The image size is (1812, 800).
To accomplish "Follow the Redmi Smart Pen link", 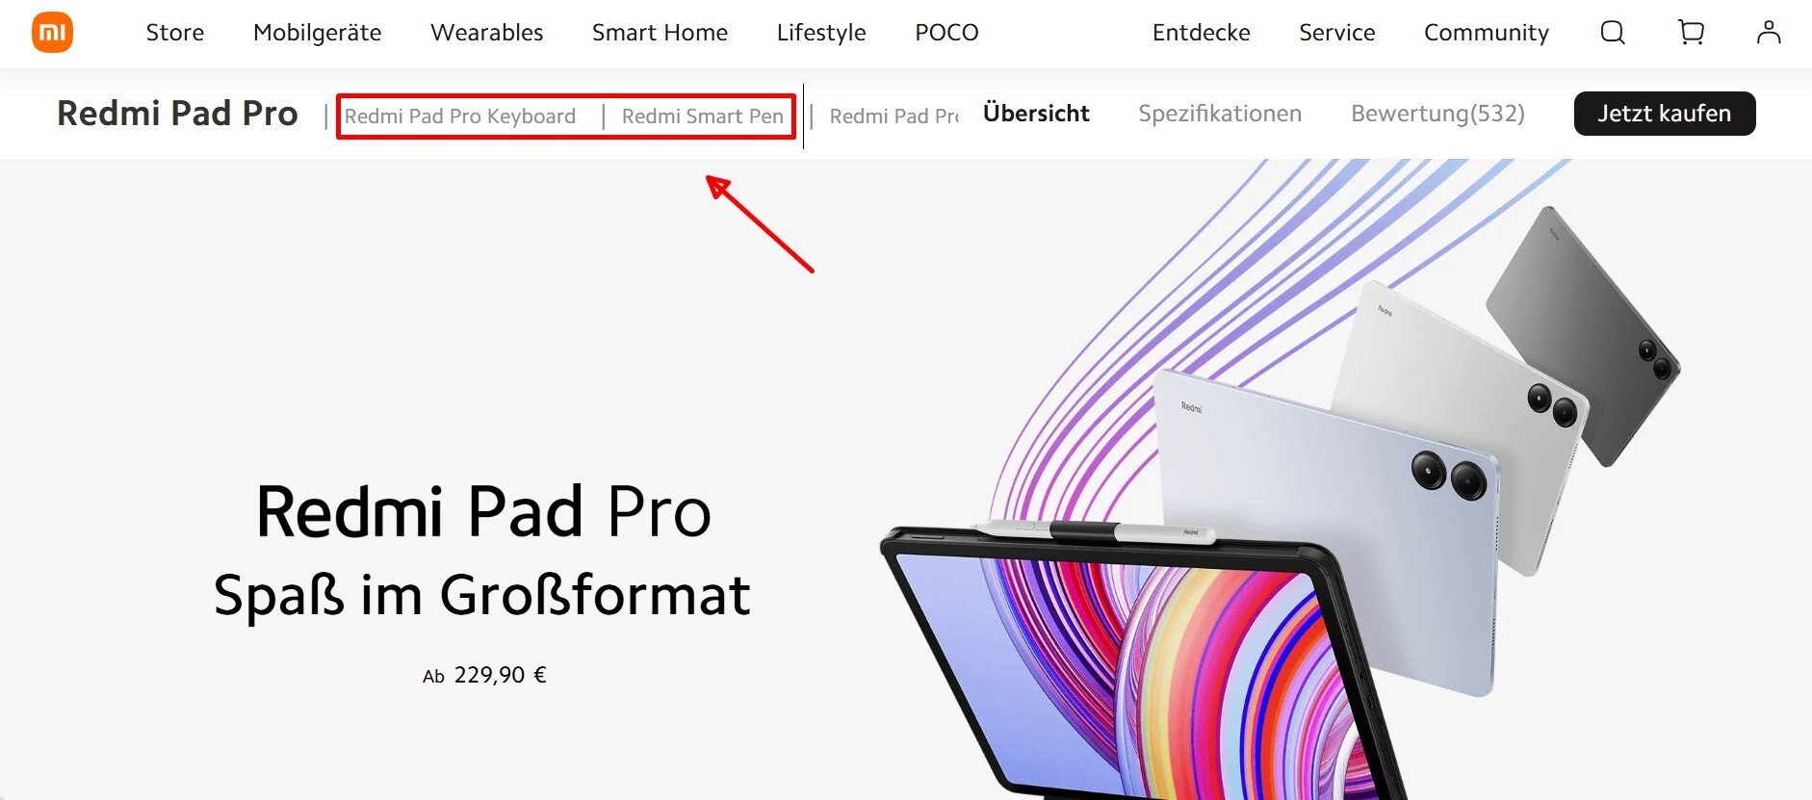I will (x=703, y=116).
